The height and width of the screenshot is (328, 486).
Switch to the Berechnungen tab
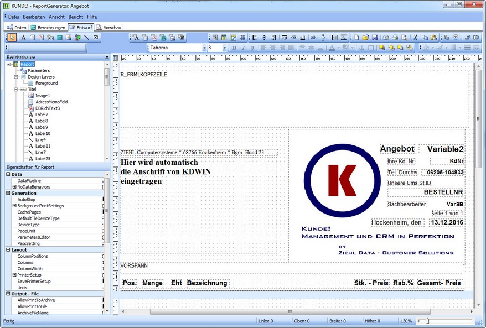tap(48, 28)
